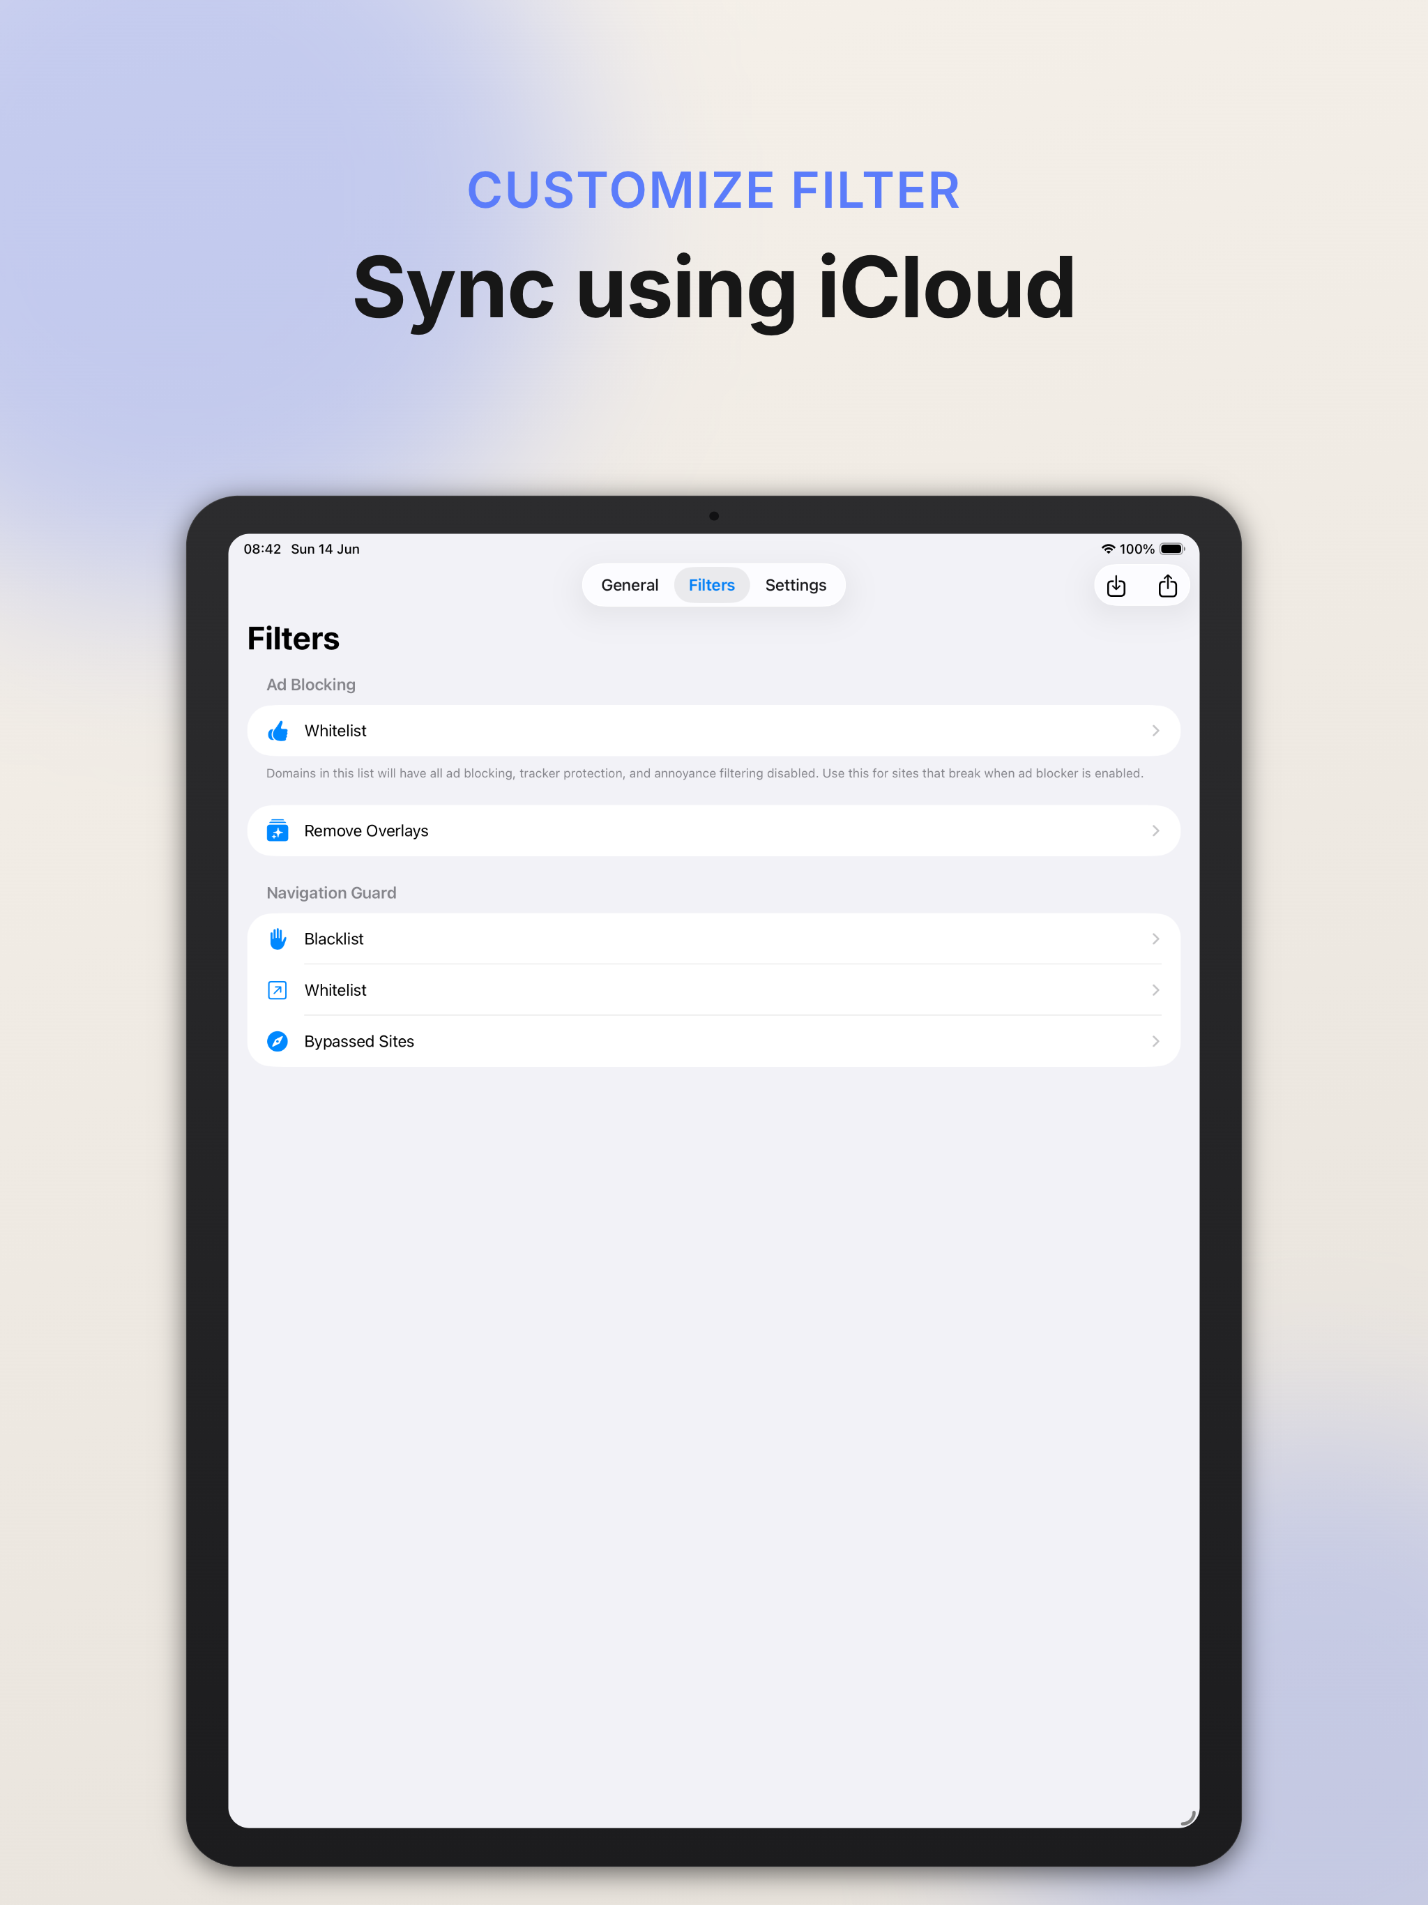The width and height of the screenshot is (1428, 1905).
Task: Tap the share/export icon in the toolbar
Action: [x=1168, y=586]
